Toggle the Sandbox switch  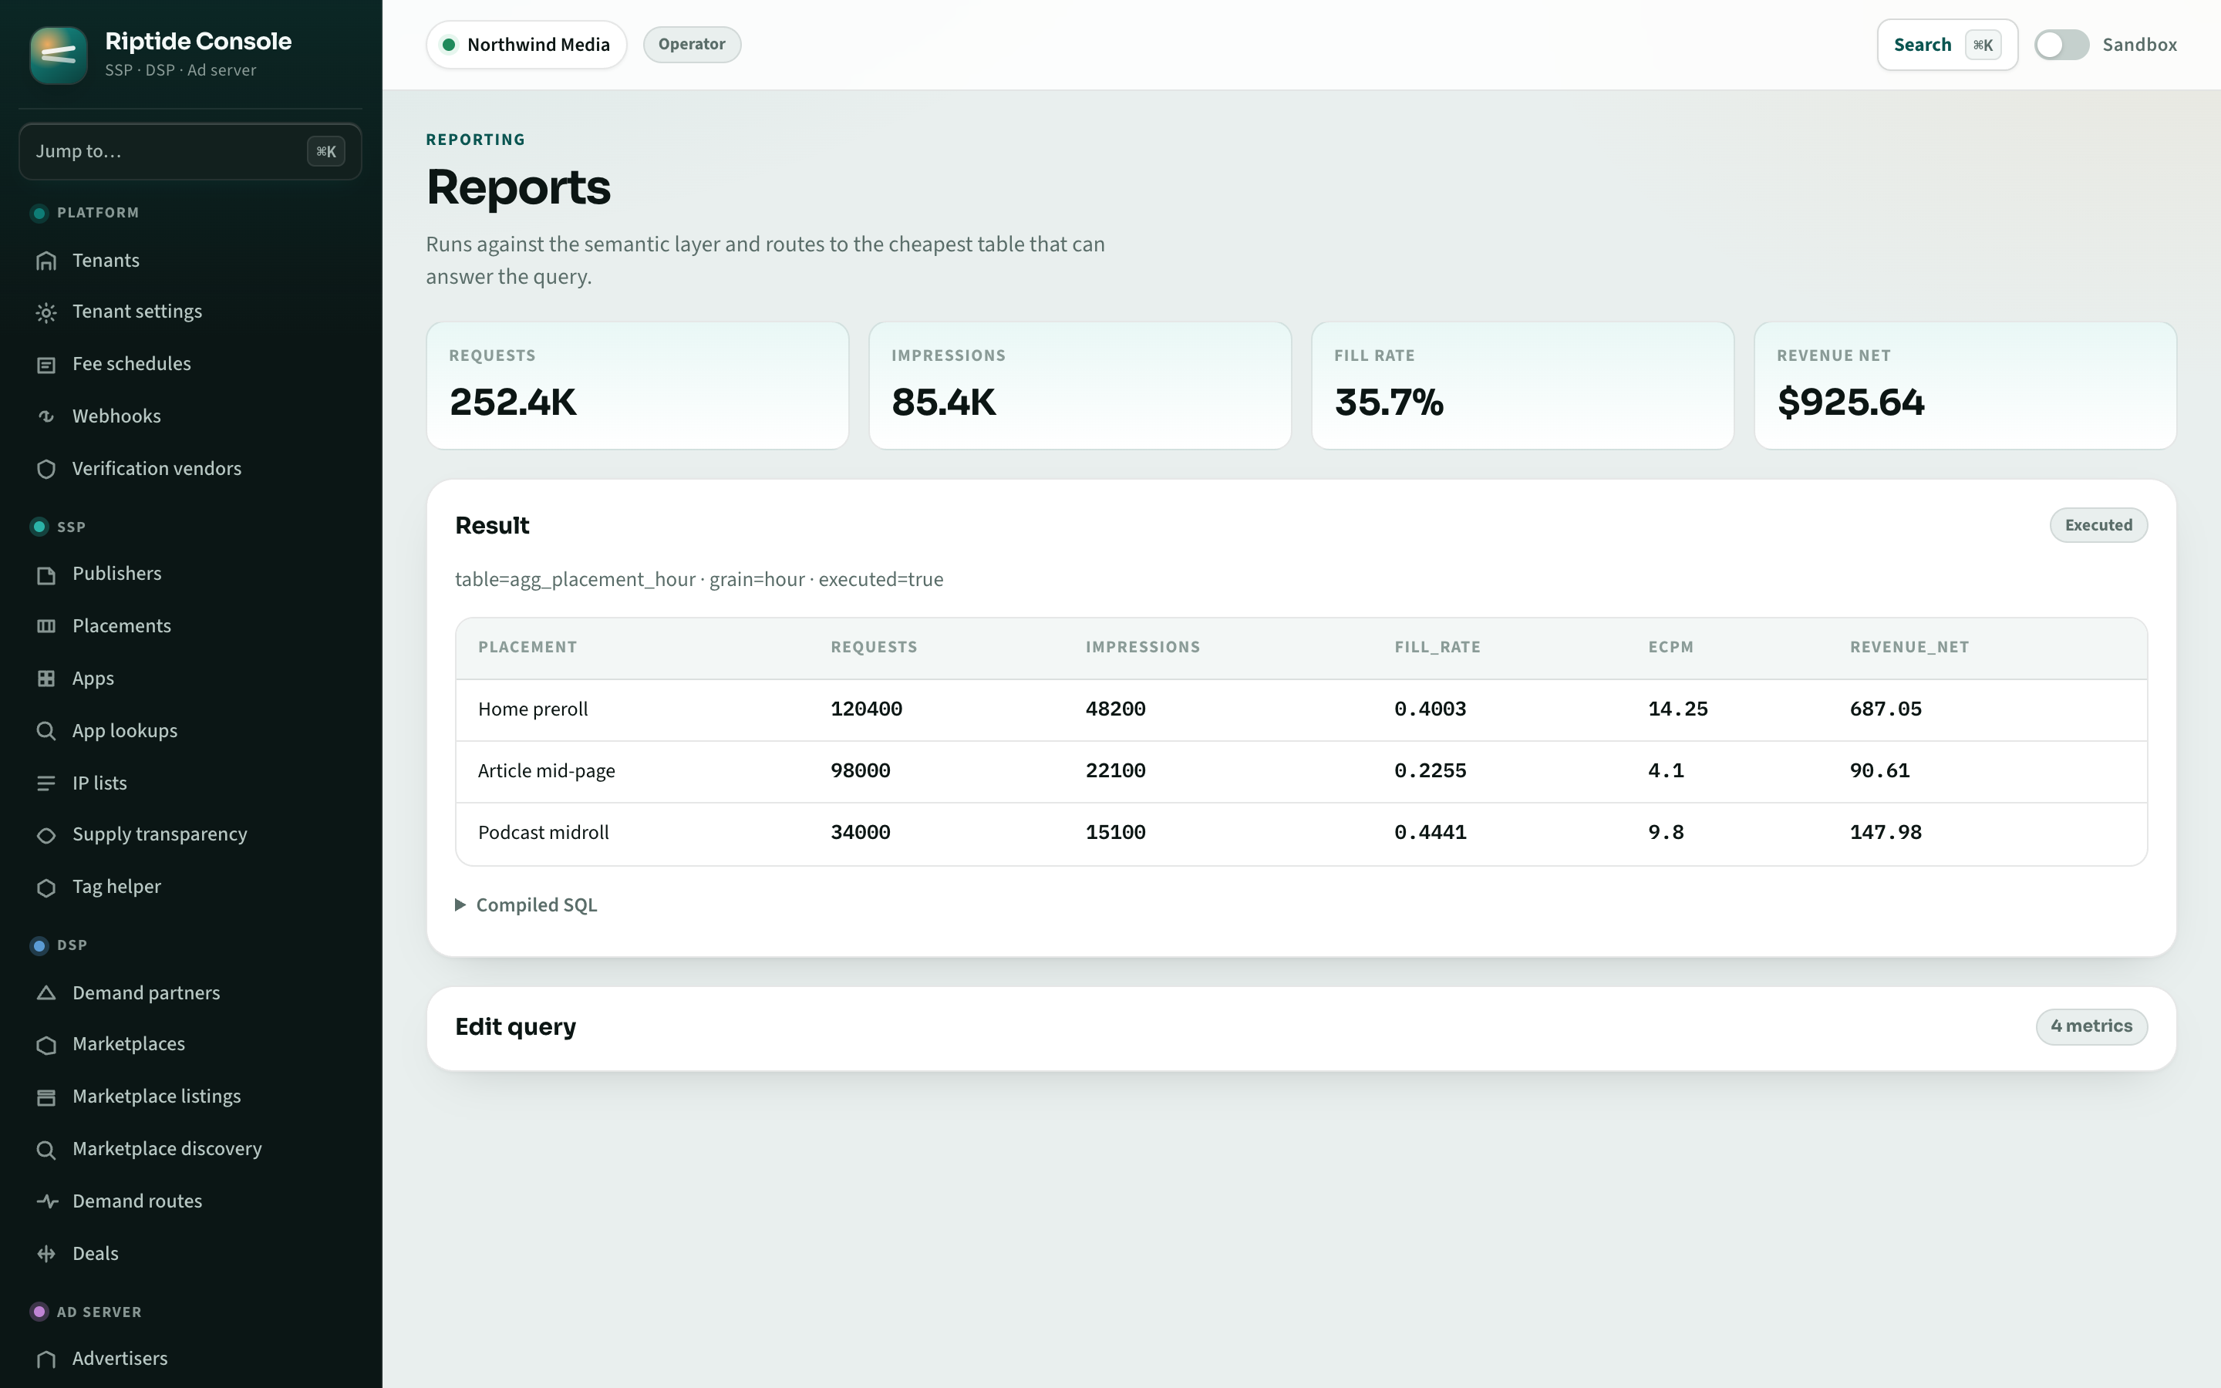click(2061, 45)
